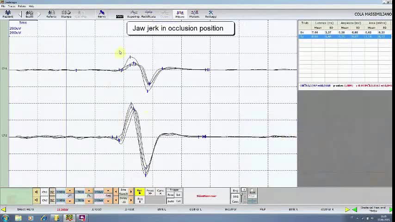
Task: Switch to the Blink L exam tab
Action: 161,210
